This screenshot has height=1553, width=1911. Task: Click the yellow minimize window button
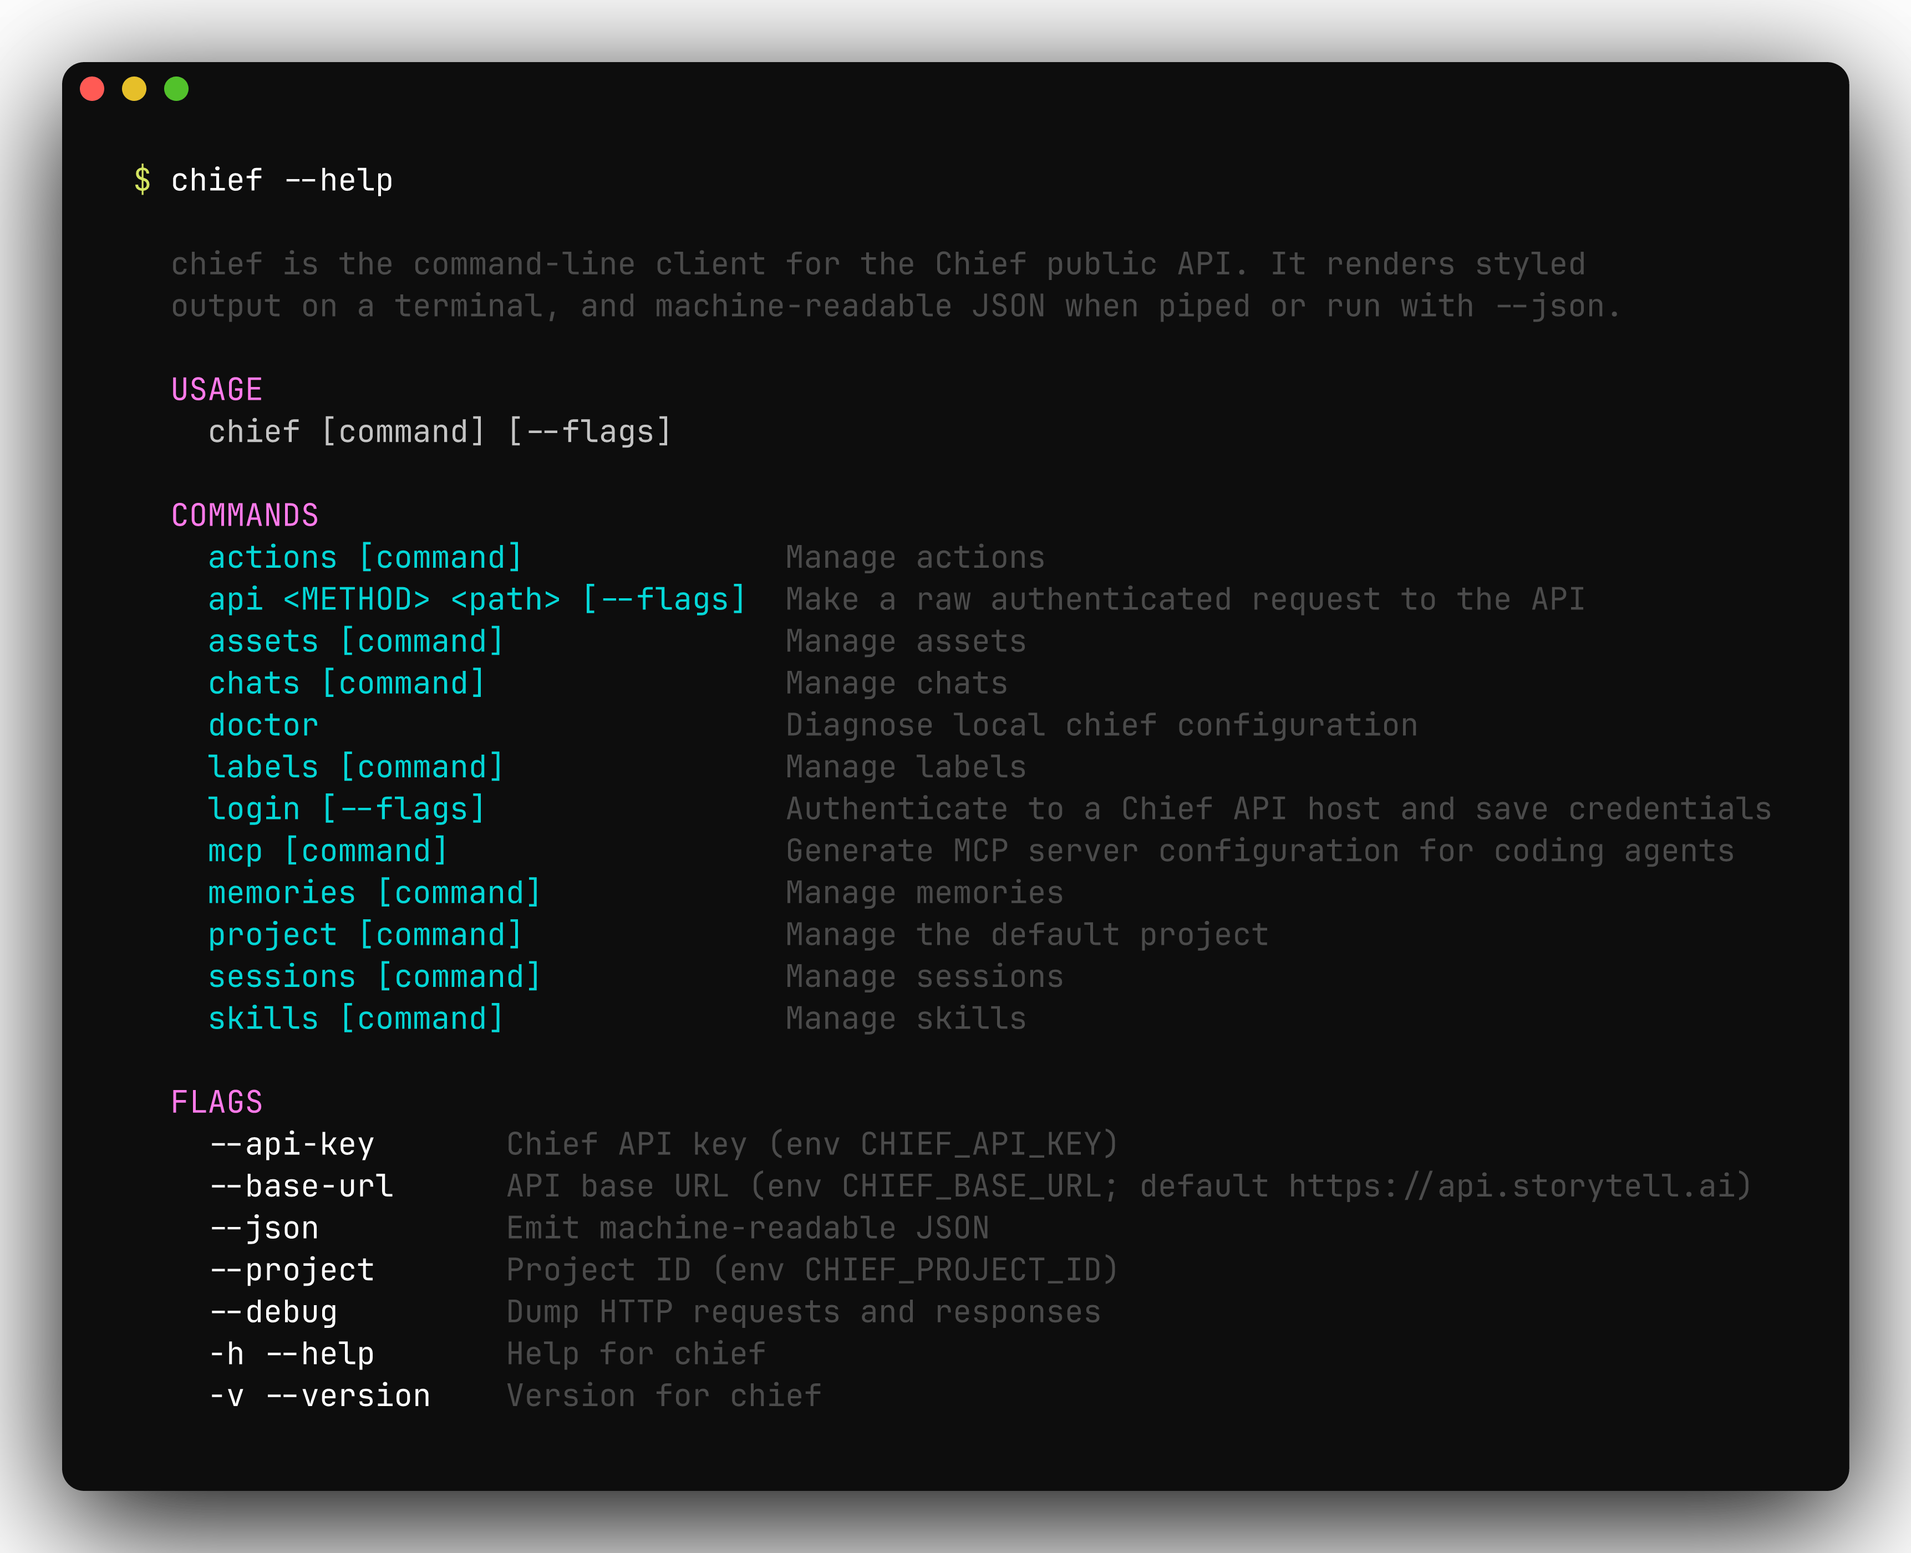[134, 89]
